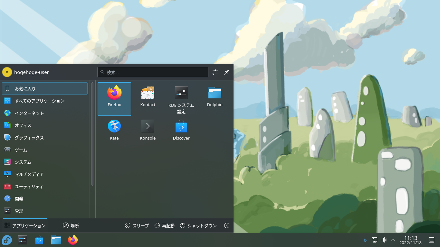The height and width of the screenshot is (247, 440).
Task: Click Fedora application launcher in taskbar
Action: coord(7,240)
